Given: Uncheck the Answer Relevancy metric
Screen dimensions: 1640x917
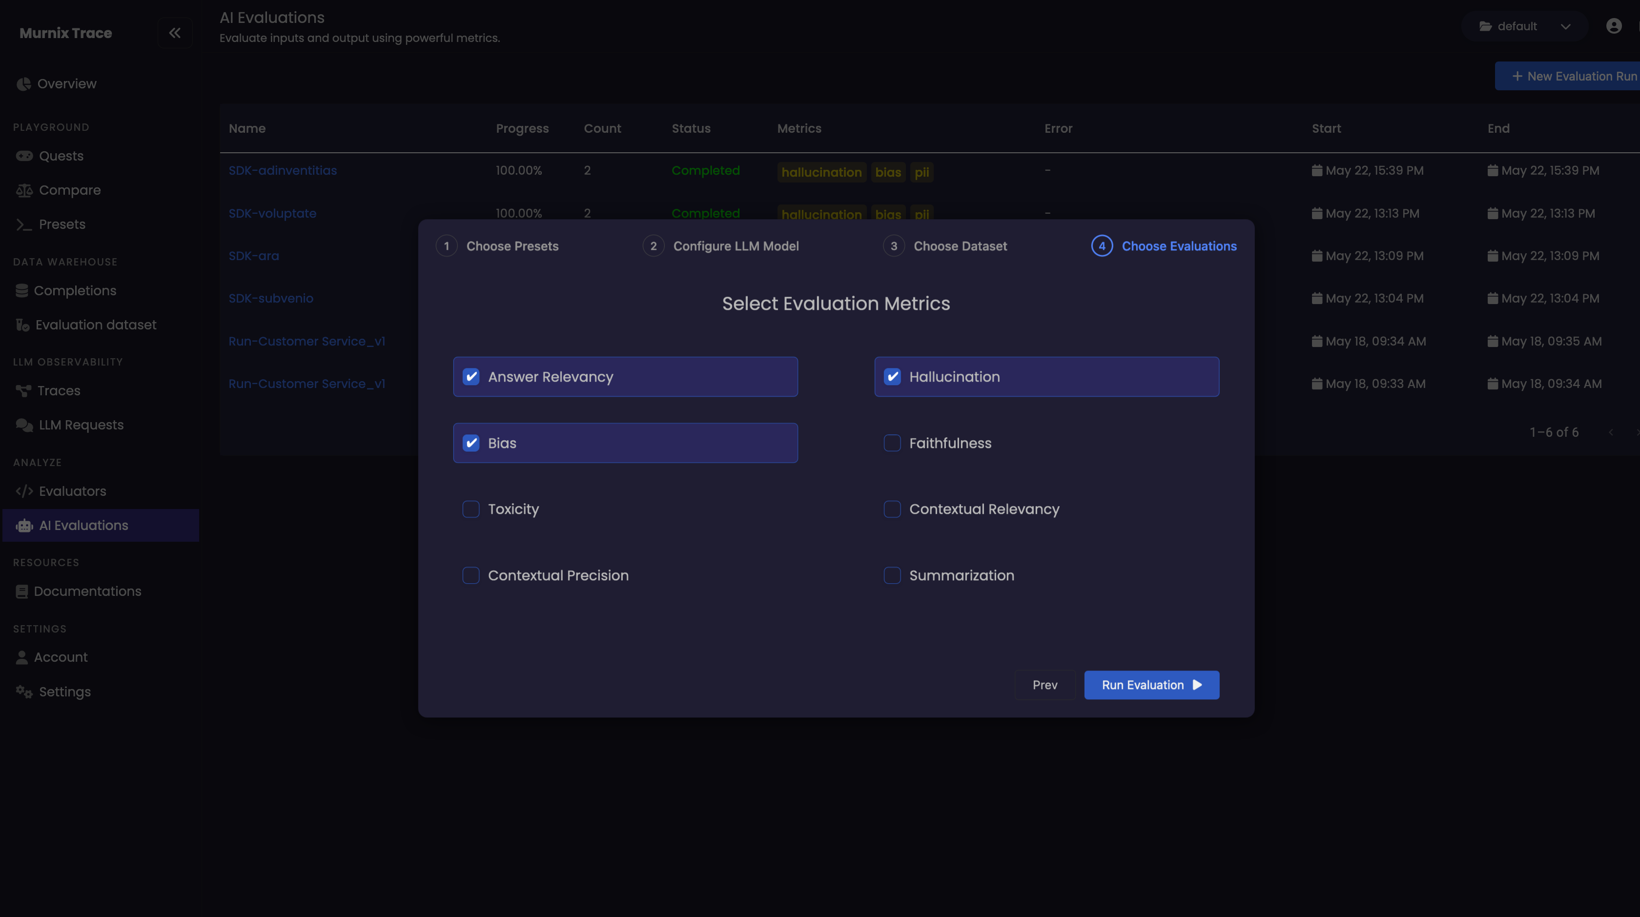Looking at the screenshot, I should click(471, 377).
